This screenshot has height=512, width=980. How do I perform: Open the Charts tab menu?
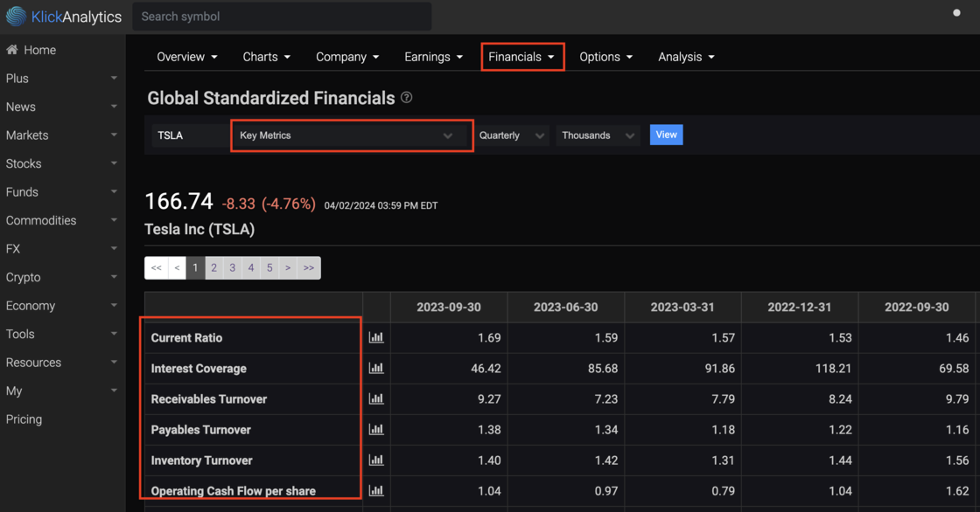point(266,57)
